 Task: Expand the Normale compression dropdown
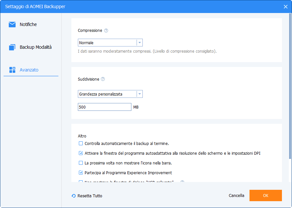[140, 43]
